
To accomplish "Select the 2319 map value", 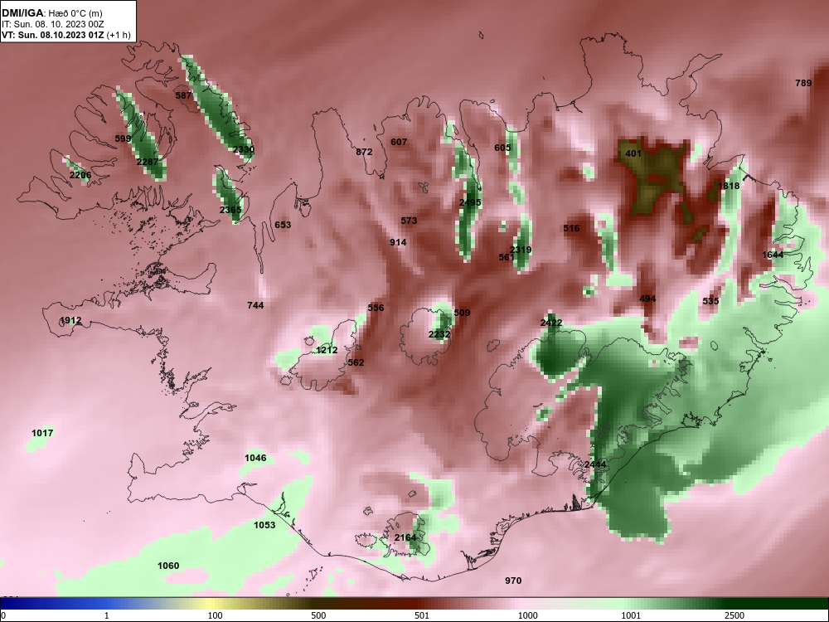I will (521, 250).
